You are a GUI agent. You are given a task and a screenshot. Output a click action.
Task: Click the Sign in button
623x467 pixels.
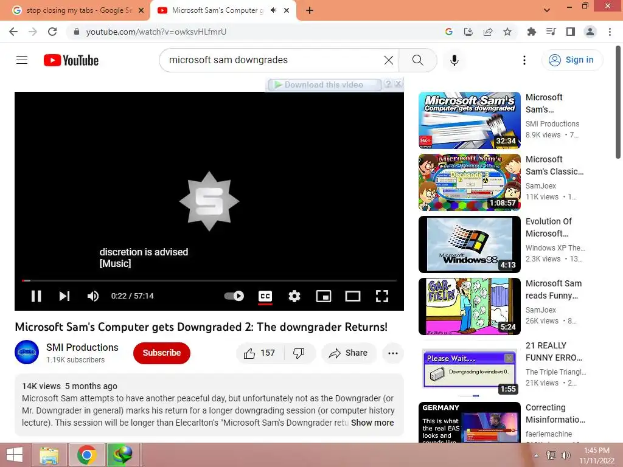572,60
